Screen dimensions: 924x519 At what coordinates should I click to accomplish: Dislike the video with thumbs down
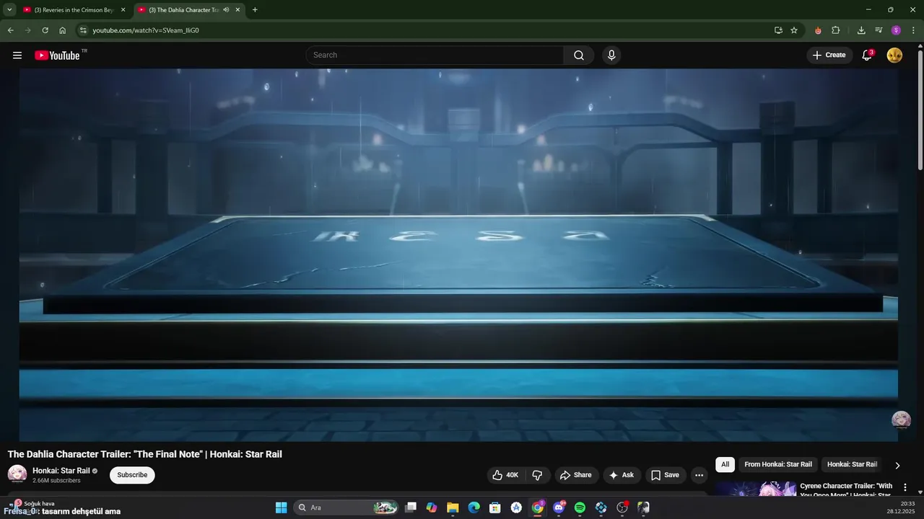[537, 475]
